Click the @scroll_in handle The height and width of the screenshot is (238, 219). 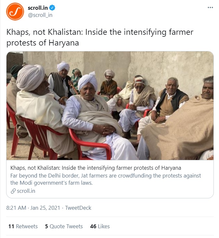click(40, 15)
